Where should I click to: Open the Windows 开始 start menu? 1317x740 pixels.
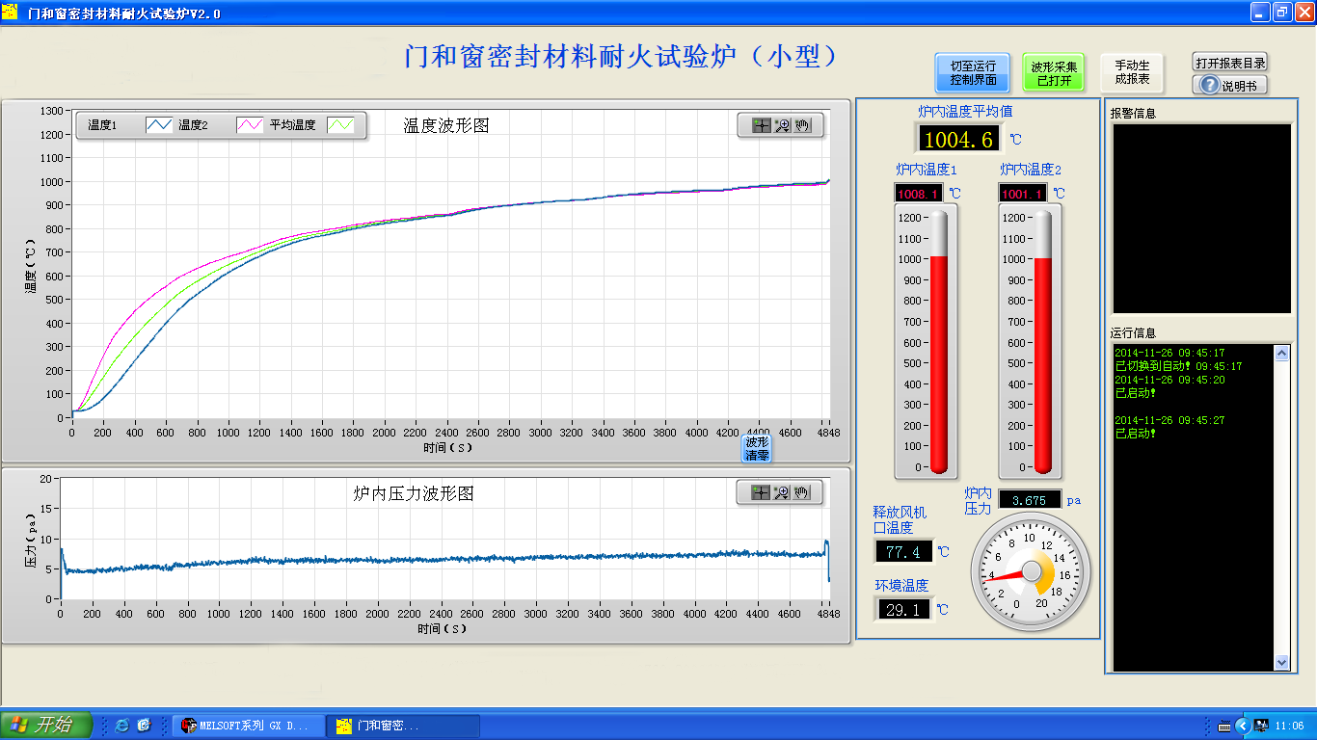[x=46, y=725]
